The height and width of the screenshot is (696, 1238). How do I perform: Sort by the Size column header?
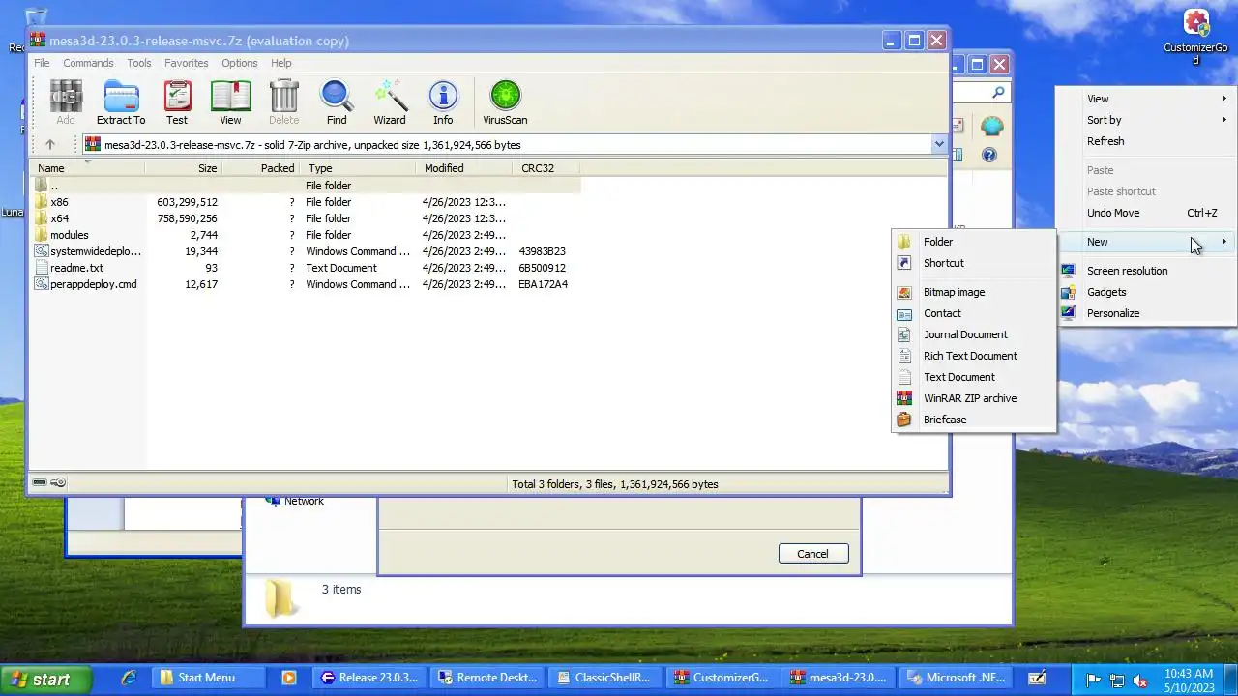click(184, 168)
